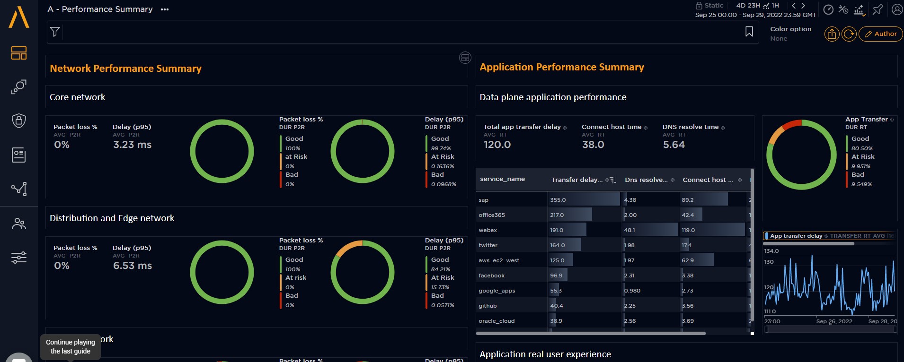Open the settings sliders sidebar icon
Viewport: 904px width, 362px height.
19,258
